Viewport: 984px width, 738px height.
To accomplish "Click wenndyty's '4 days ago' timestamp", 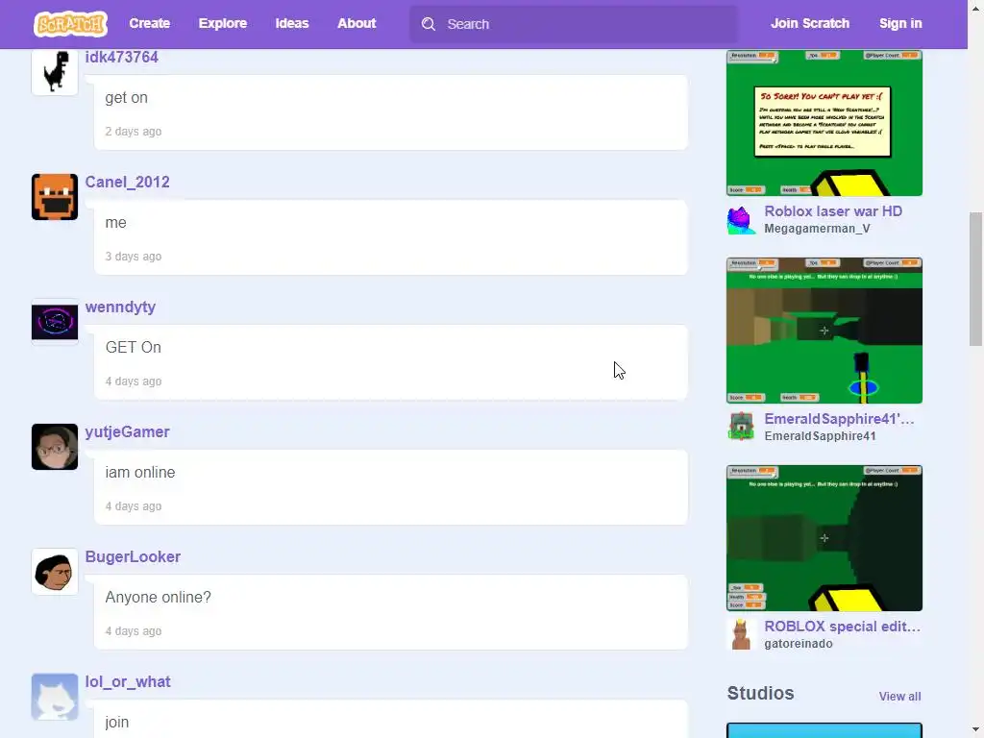I will click(133, 381).
